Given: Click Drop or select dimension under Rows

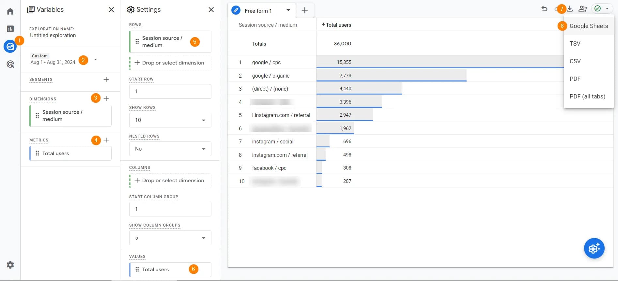Looking at the screenshot, I should (x=170, y=63).
